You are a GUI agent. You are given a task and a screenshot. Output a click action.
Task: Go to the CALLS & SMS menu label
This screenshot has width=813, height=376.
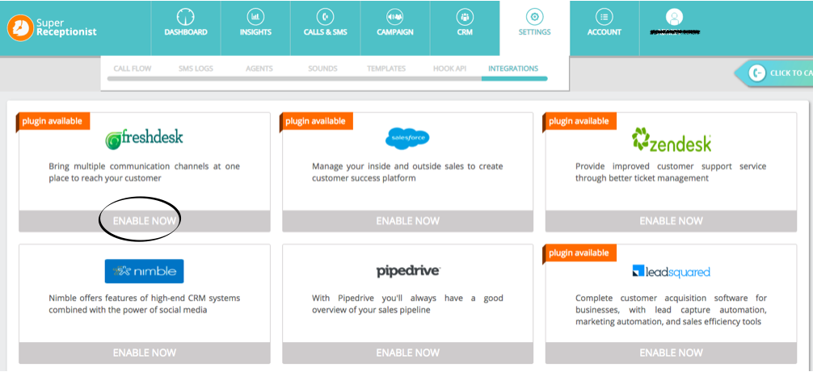(x=325, y=32)
